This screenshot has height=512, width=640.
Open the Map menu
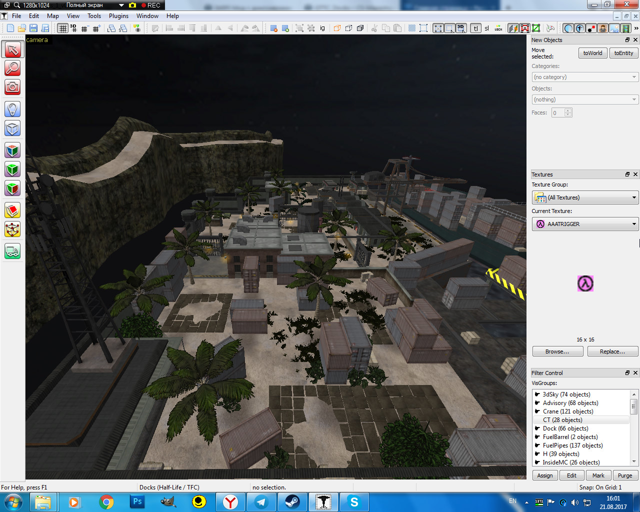[53, 16]
